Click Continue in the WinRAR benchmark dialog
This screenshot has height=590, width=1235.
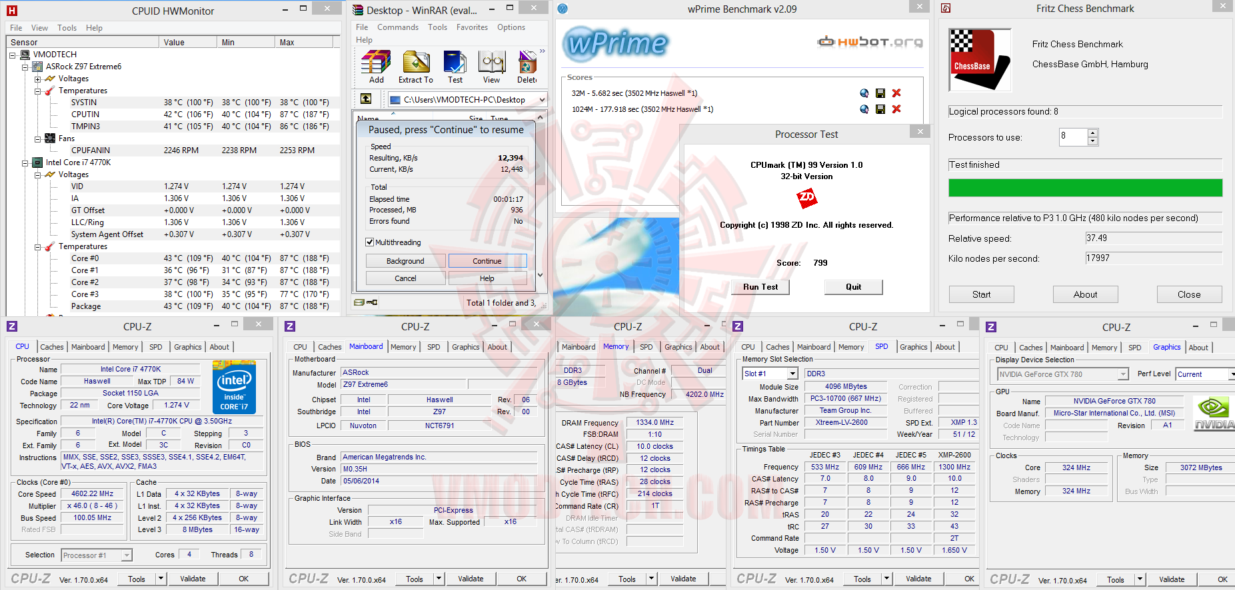(x=487, y=261)
